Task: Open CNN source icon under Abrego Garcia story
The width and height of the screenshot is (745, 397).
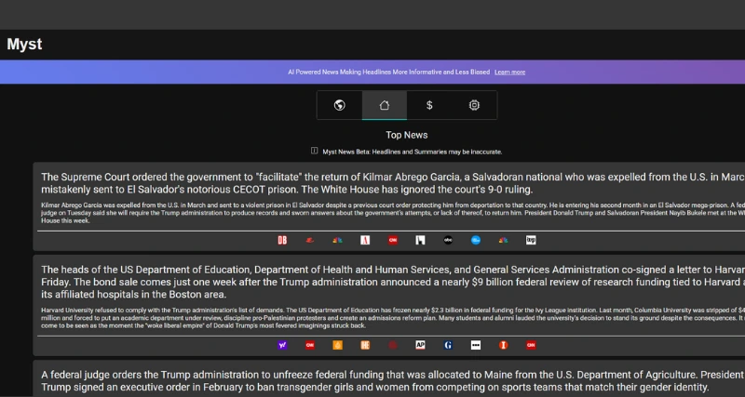Action: [392, 241]
